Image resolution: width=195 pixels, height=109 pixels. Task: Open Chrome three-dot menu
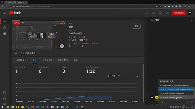[x=193, y=6]
